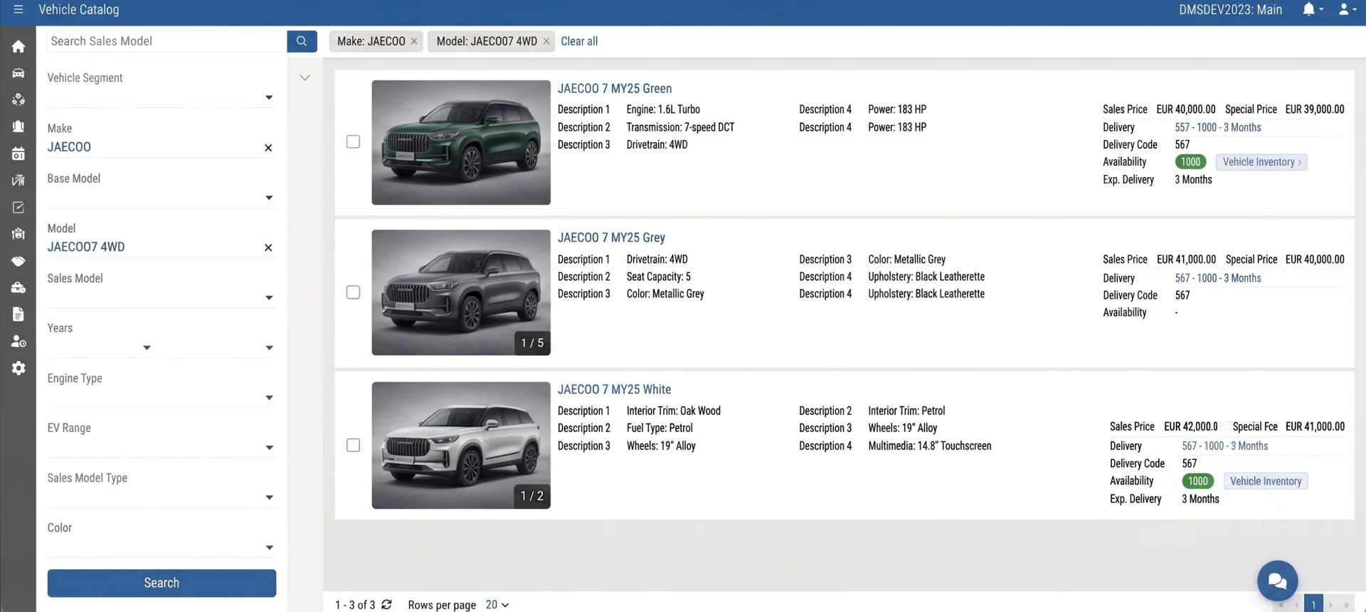The width and height of the screenshot is (1366, 612).
Task: Go to Home in the sidebar
Action: [x=18, y=46]
